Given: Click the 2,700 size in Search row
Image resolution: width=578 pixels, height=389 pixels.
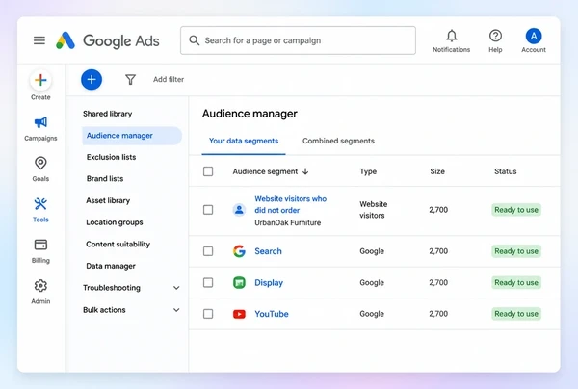Looking at the screenshot, I should click(438, 251).
